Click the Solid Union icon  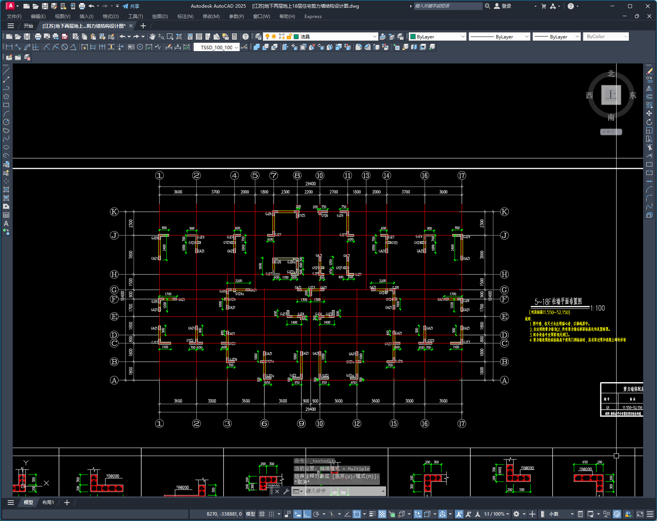tap(257, 47)
